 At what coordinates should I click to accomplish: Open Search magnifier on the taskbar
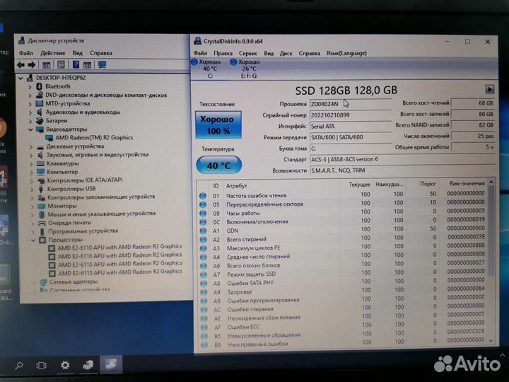click(x=19, y=366)
